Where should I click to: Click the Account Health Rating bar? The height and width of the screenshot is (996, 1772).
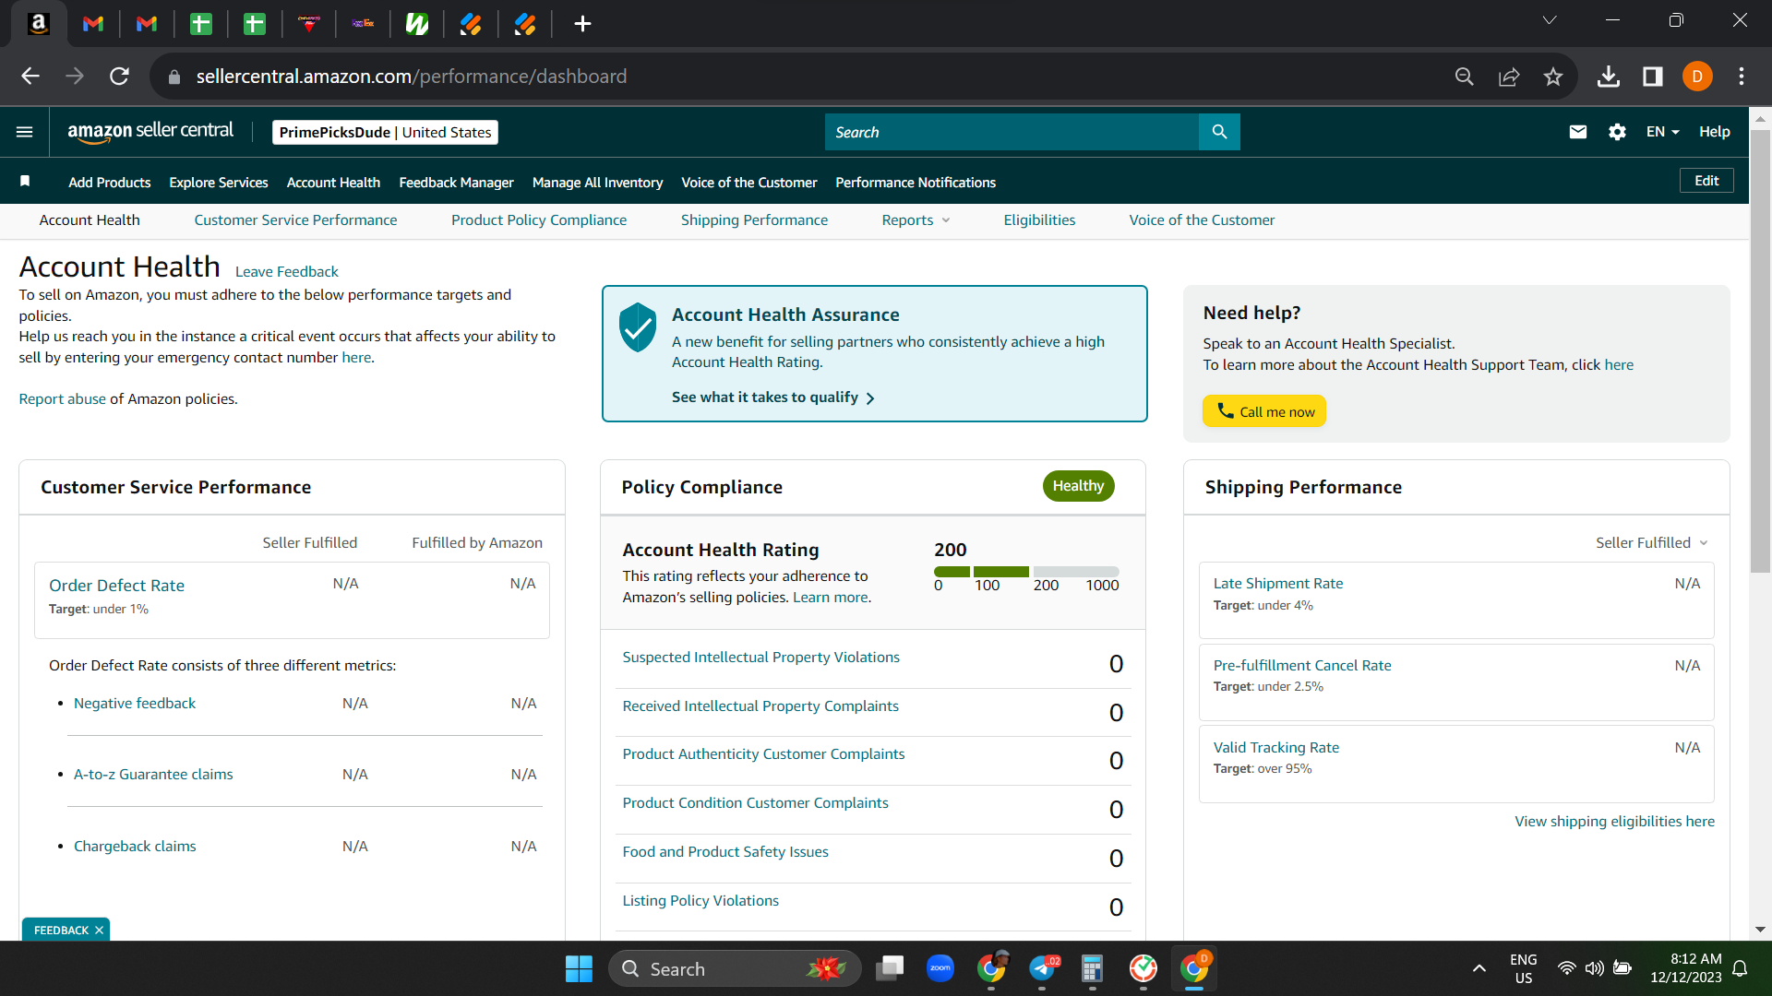tap(1026, 572)
